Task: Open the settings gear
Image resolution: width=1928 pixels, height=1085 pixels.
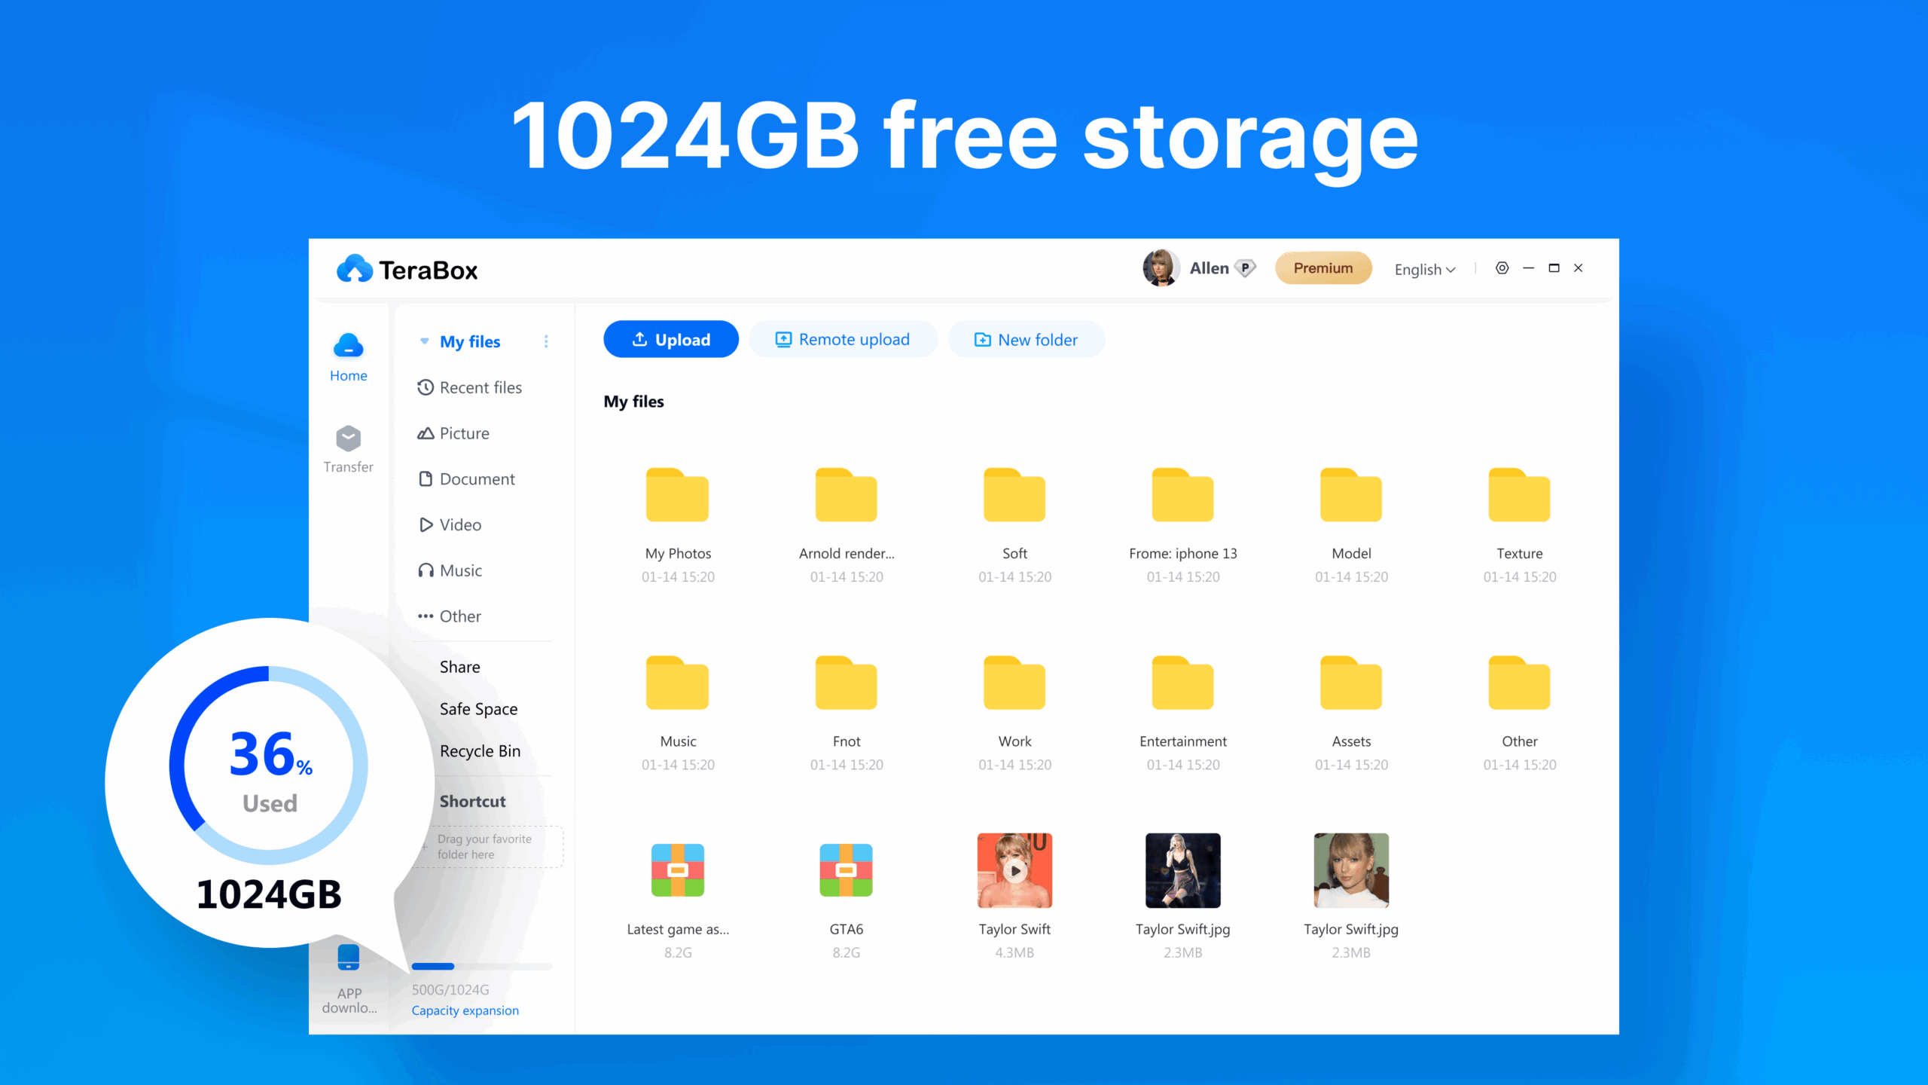Action: pos(1502,268)
